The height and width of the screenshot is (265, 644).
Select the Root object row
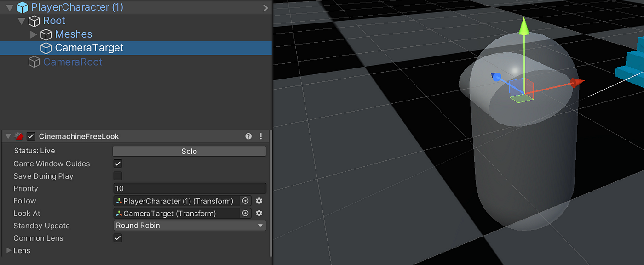tap(136, 21)
